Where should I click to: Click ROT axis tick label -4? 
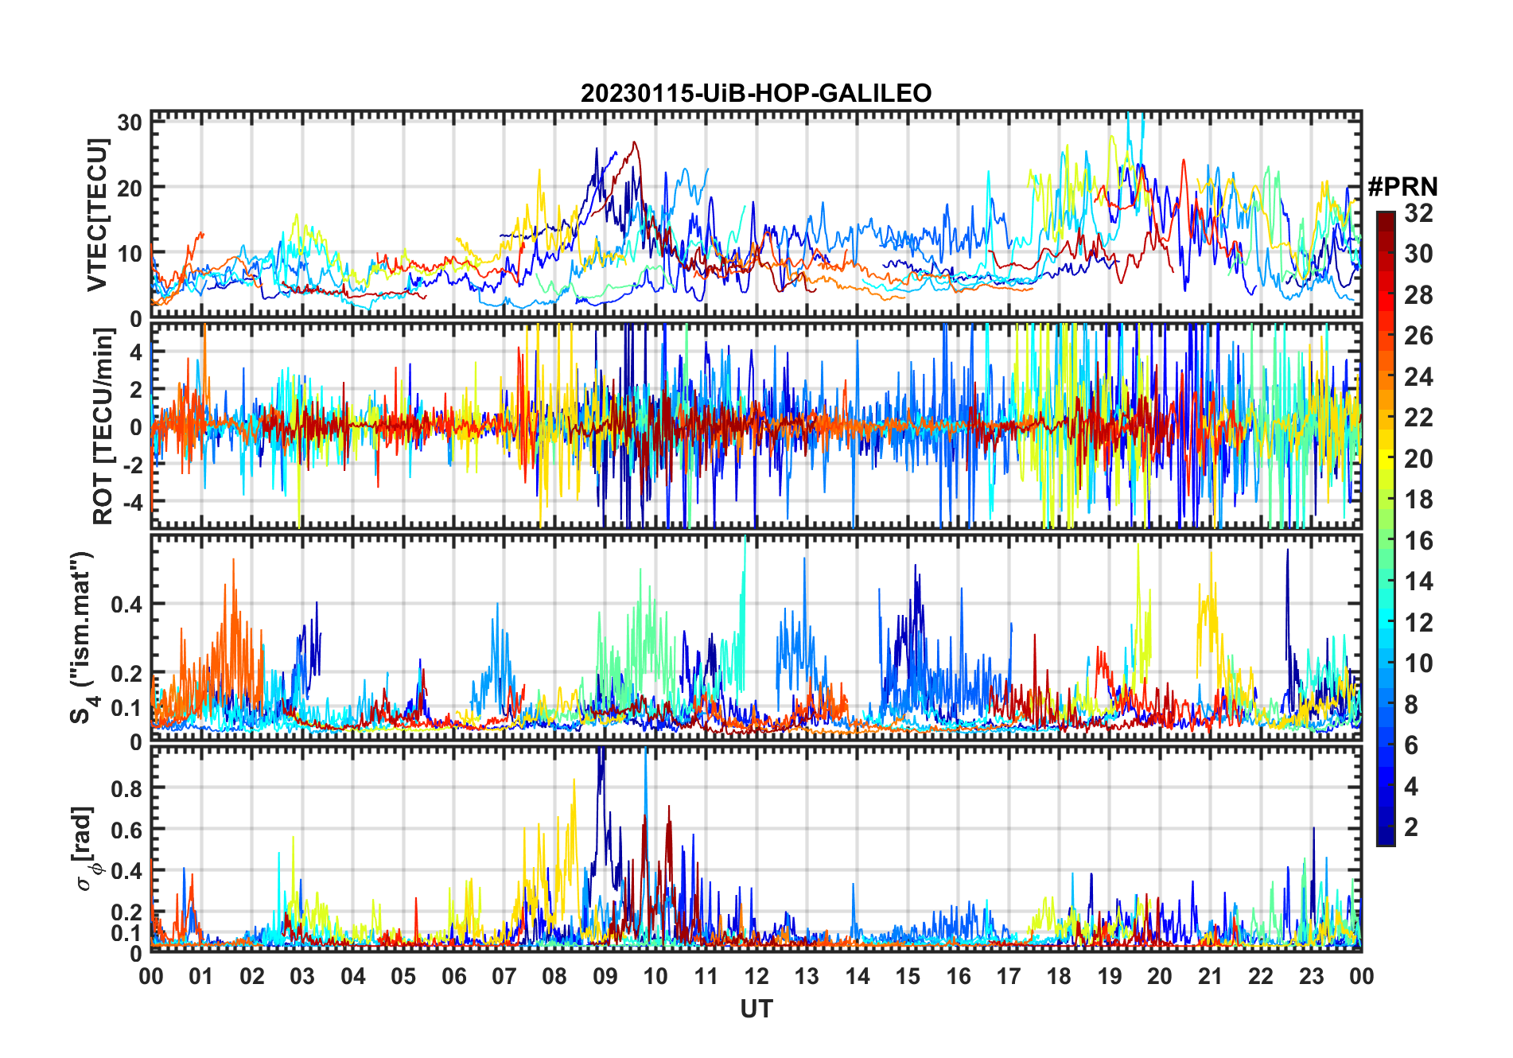[x=132, y=502]
